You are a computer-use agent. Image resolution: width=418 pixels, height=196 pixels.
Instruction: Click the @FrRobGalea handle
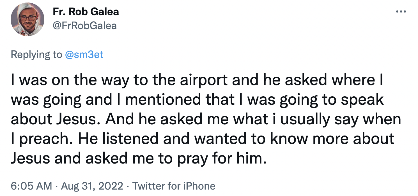(84, 26)
